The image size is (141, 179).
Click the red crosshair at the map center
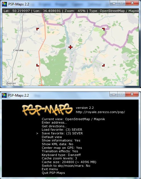click(x=70, y=47)
